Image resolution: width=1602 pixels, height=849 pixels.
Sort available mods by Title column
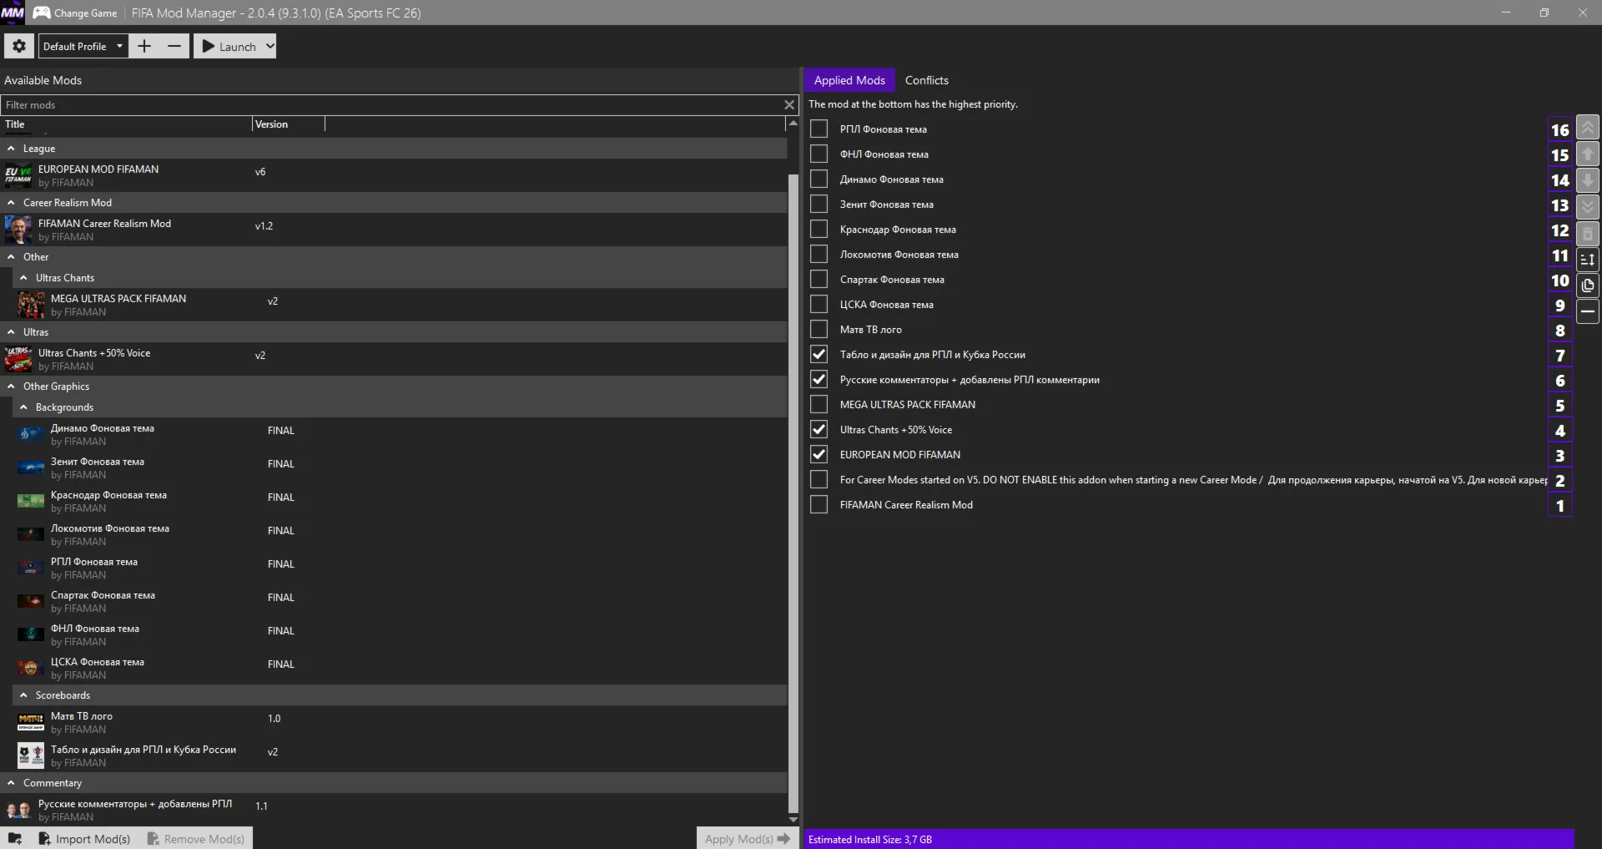(x=127, y=124)
